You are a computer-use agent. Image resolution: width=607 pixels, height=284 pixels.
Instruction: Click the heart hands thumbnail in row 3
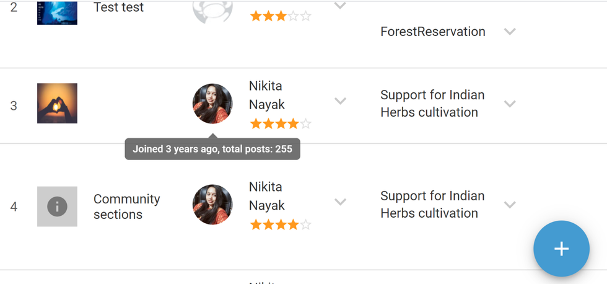point(57,104)
